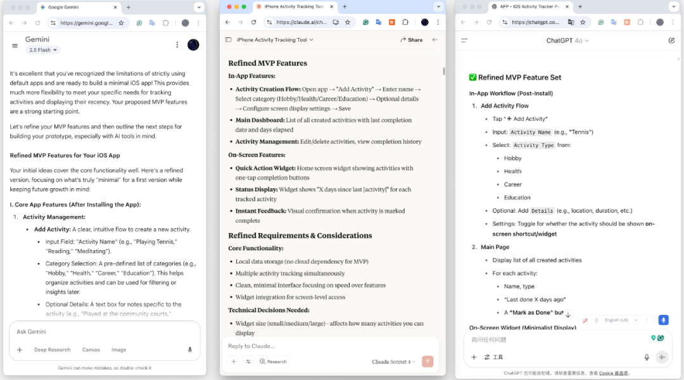Expand the ChatGPT 4o model dropdown
684x380 pixels.
(567, 41)
